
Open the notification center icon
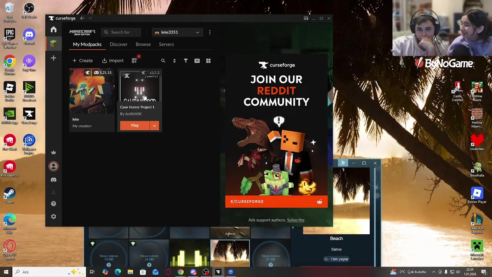(x=485, y=272)
